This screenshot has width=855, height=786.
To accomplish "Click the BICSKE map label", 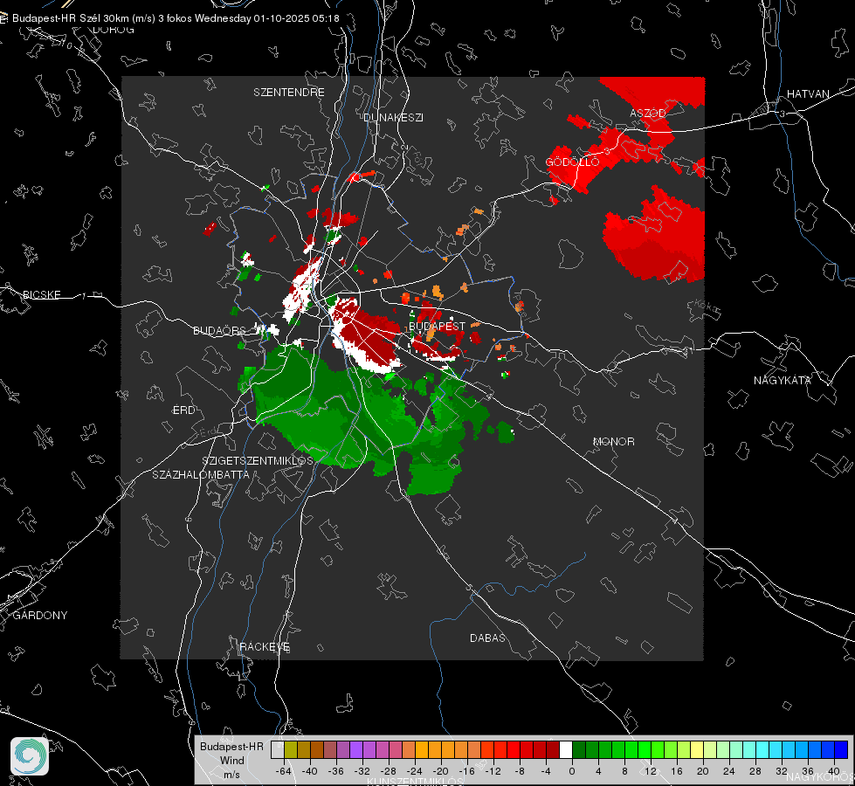I will [x=41, y=294].
